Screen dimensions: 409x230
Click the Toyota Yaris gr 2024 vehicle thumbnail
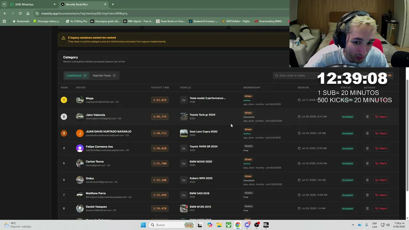[184, 117]
